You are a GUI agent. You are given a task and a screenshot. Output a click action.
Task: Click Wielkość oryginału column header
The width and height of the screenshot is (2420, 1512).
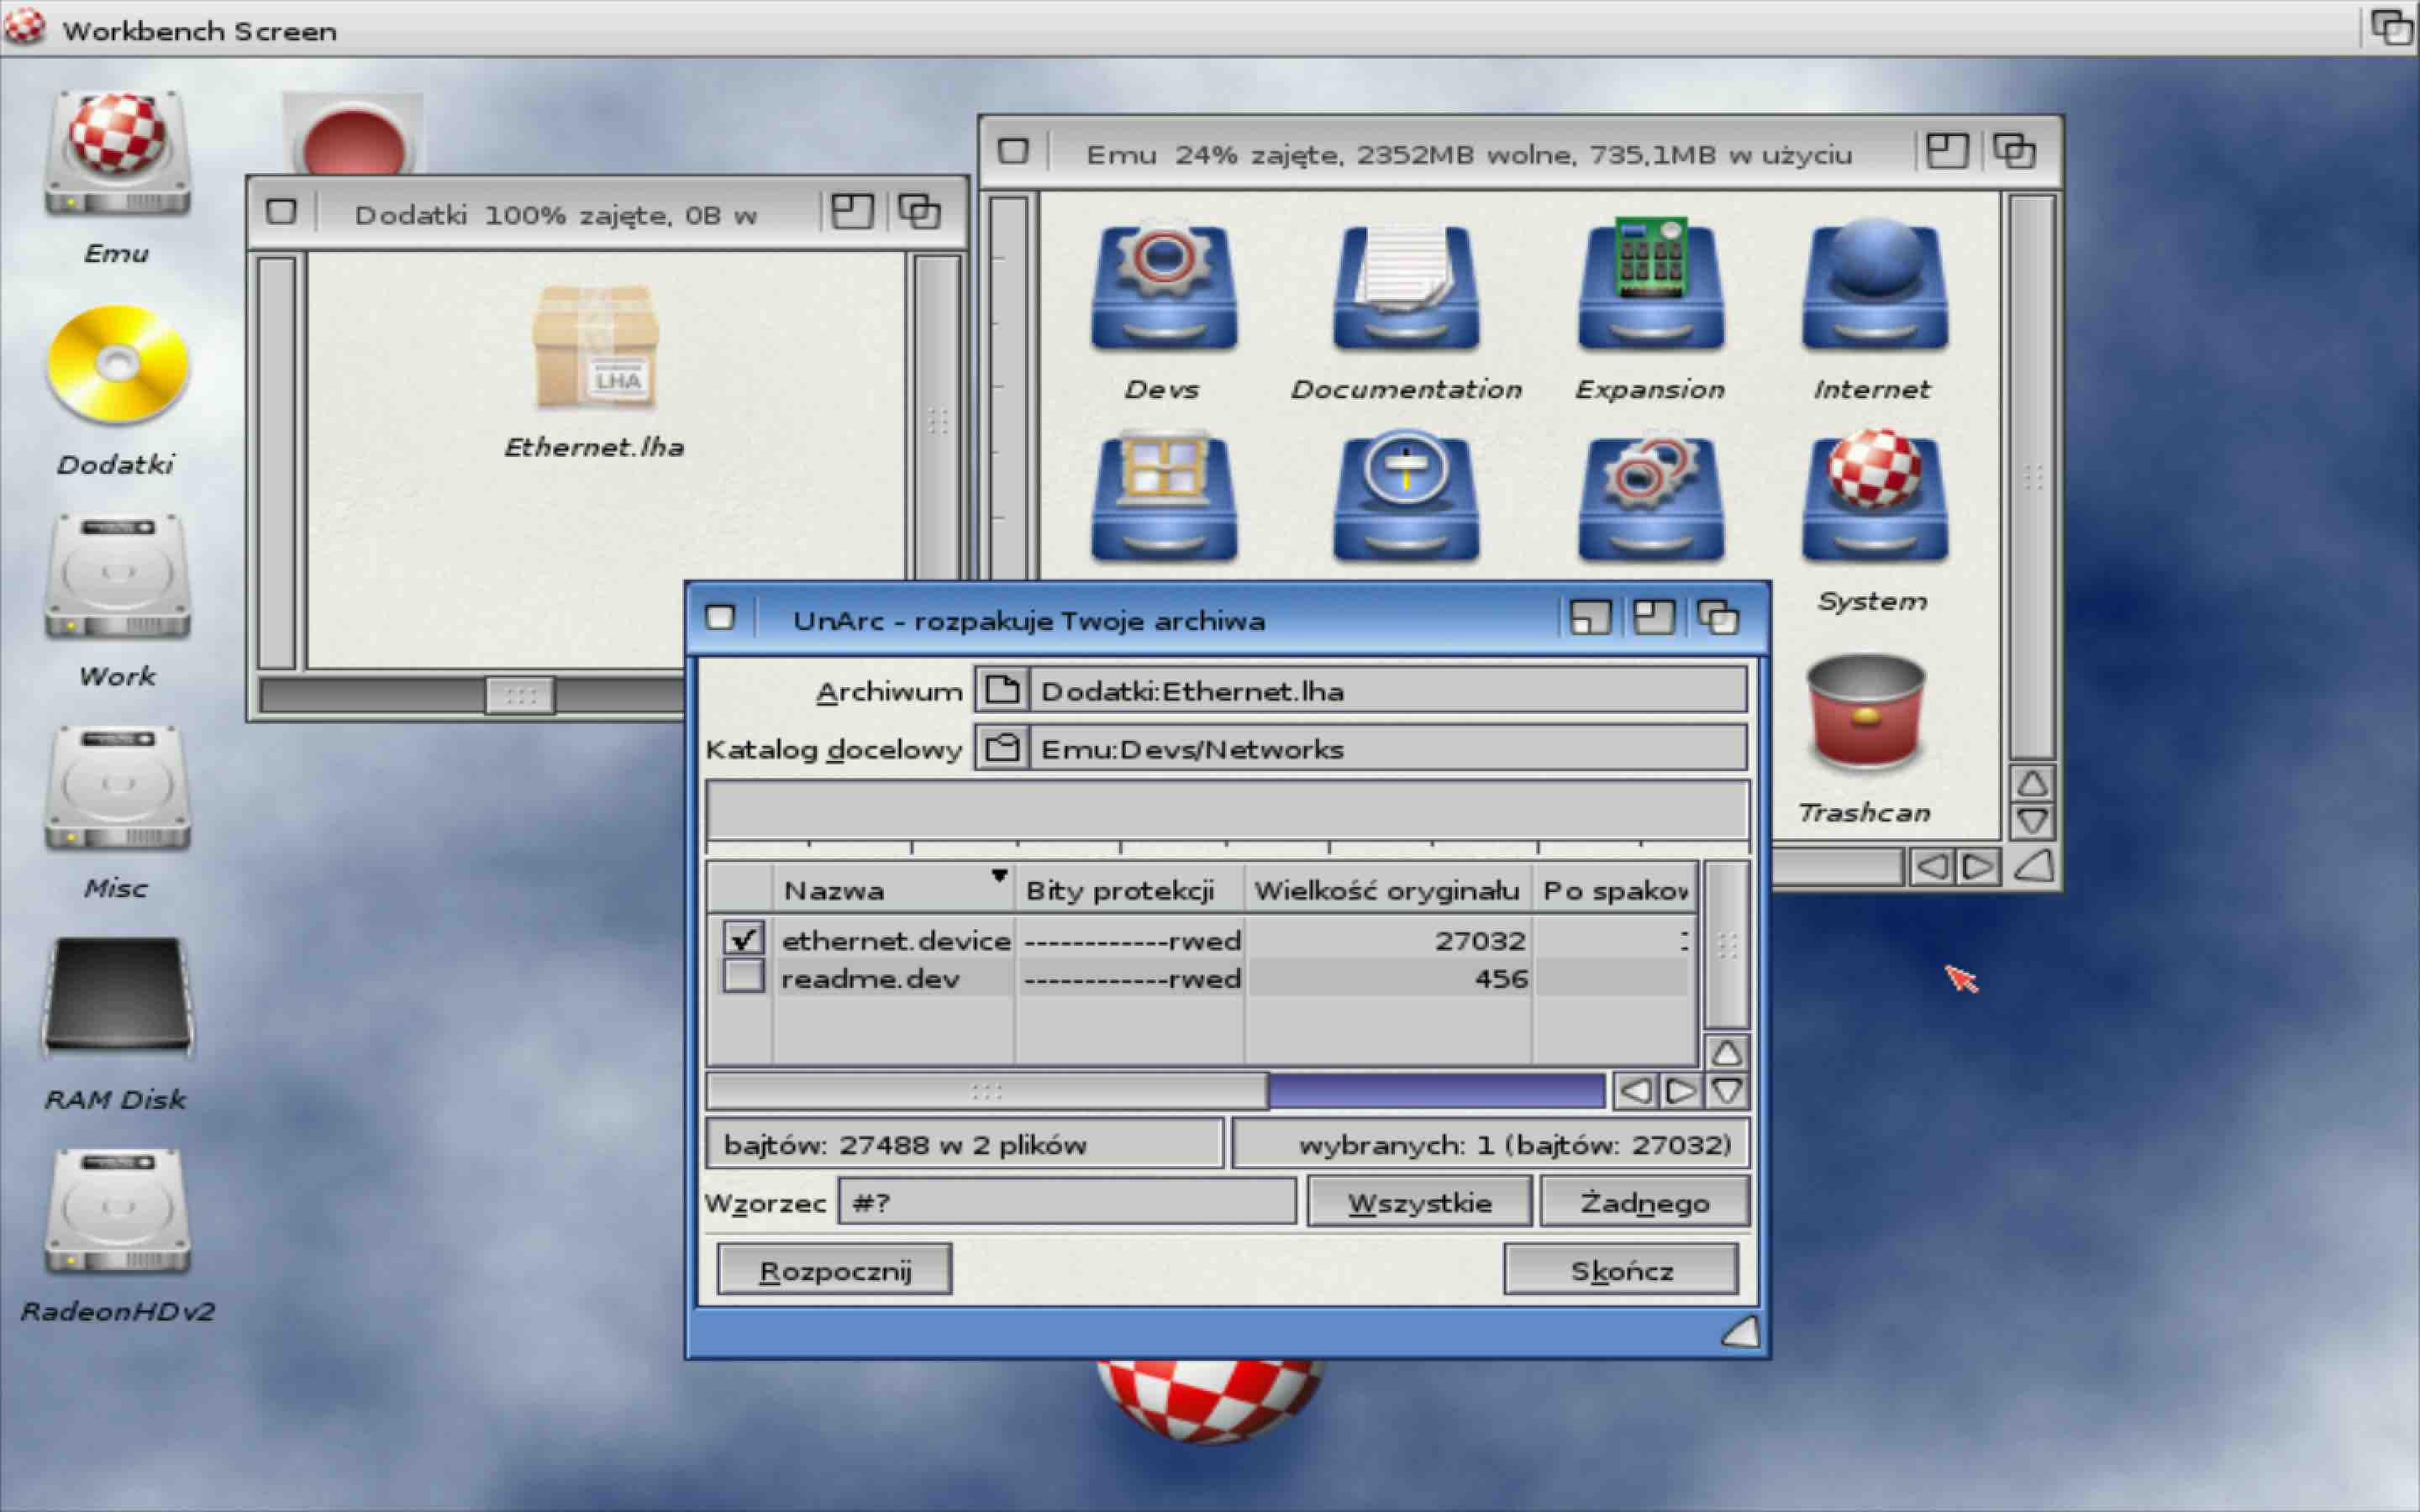(1387, 890)
